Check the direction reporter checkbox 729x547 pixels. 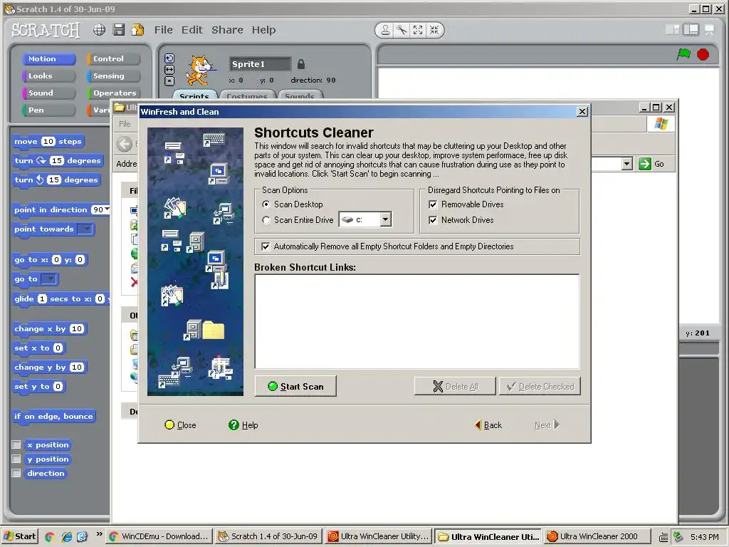[x=16, y=473]
